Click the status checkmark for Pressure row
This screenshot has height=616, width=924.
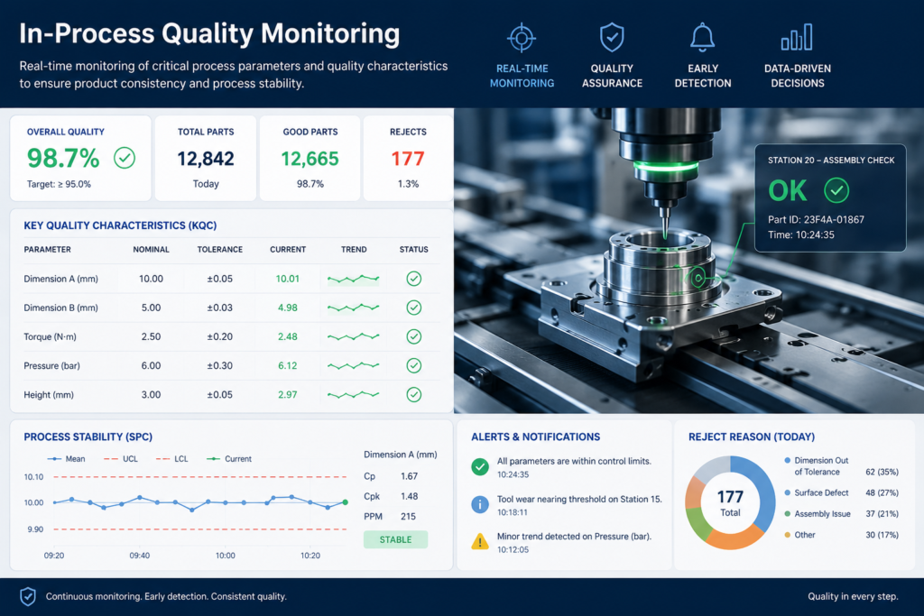tap(413, 365)
